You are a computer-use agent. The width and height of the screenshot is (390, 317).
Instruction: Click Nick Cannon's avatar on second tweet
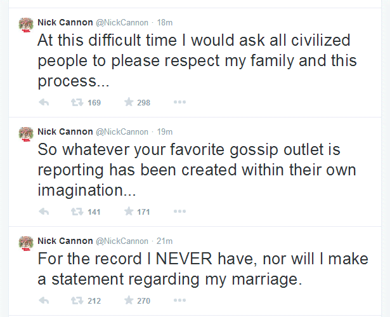(26, 134)
